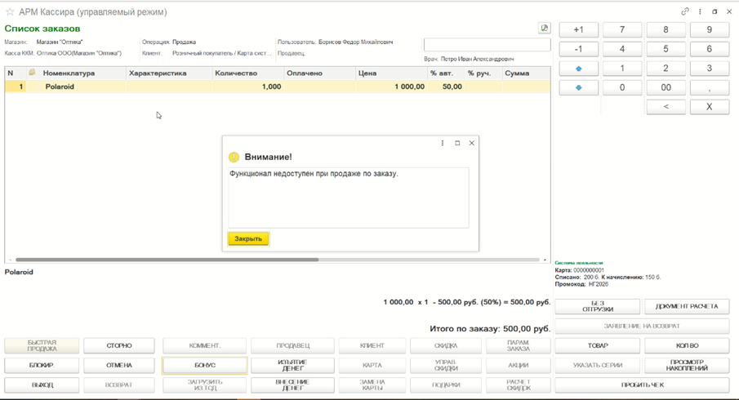Click keypad digit 6

point(710,49)
